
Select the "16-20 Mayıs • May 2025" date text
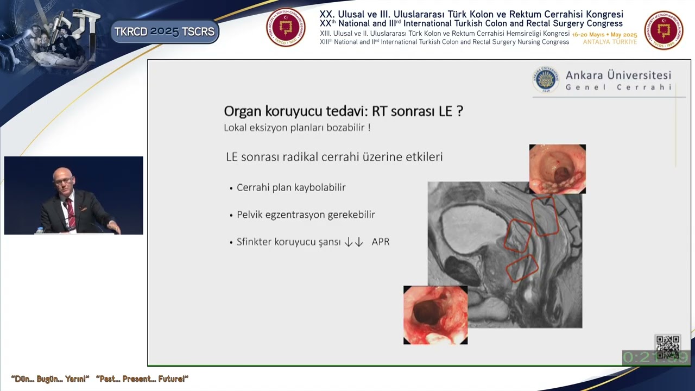click(x=604, y=35)
